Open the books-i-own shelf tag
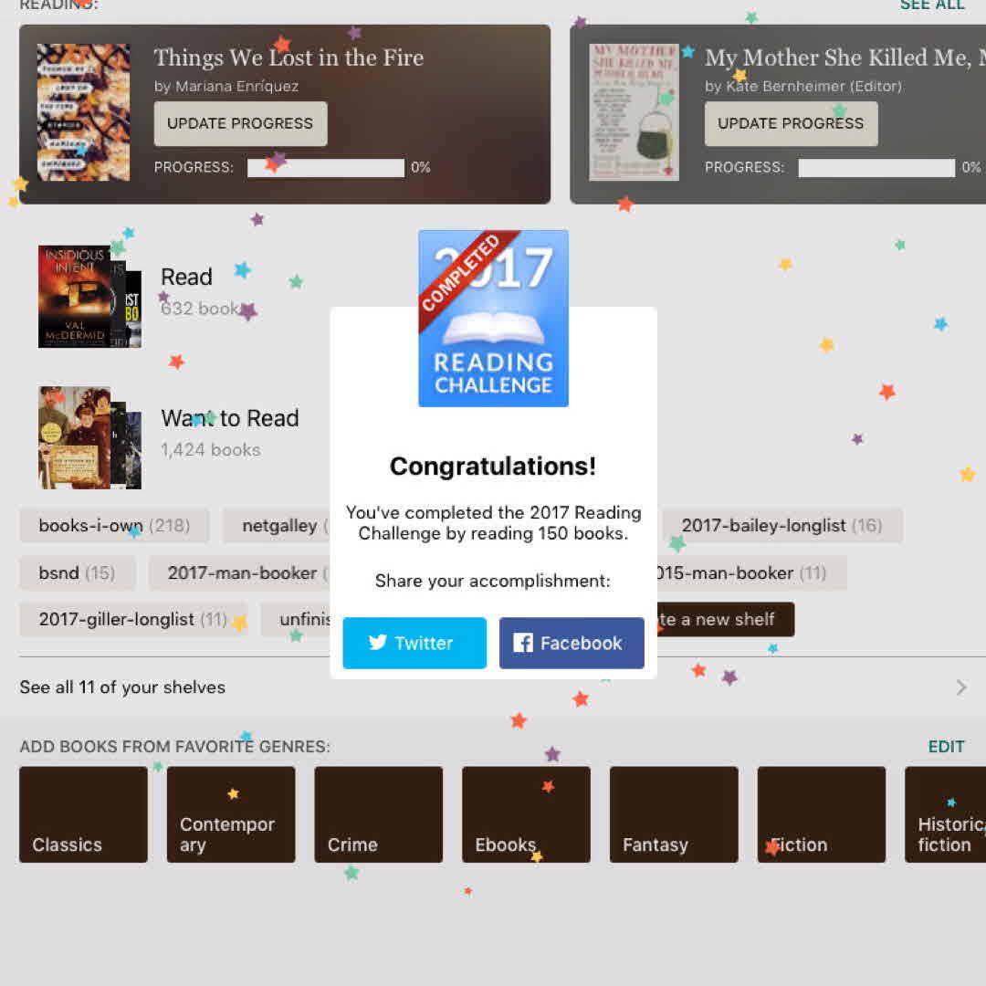Screen dimensions: 986x986 pyautogui.click(x=114, y=525)
